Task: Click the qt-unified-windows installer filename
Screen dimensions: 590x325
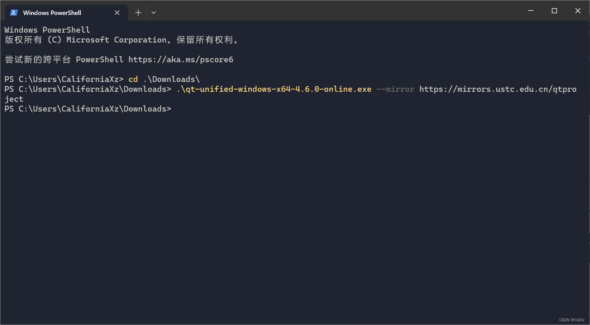Action: coord(274,89)
